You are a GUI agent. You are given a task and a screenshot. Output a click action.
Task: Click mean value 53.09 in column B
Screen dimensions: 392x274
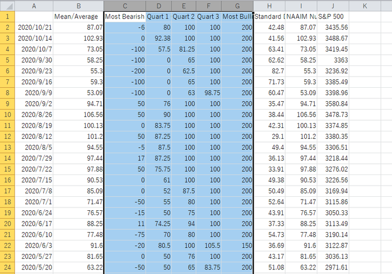coord(78,93)
